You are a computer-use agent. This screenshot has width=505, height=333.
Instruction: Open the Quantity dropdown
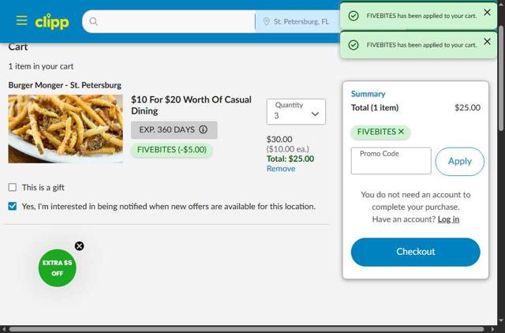coord(296,112)
